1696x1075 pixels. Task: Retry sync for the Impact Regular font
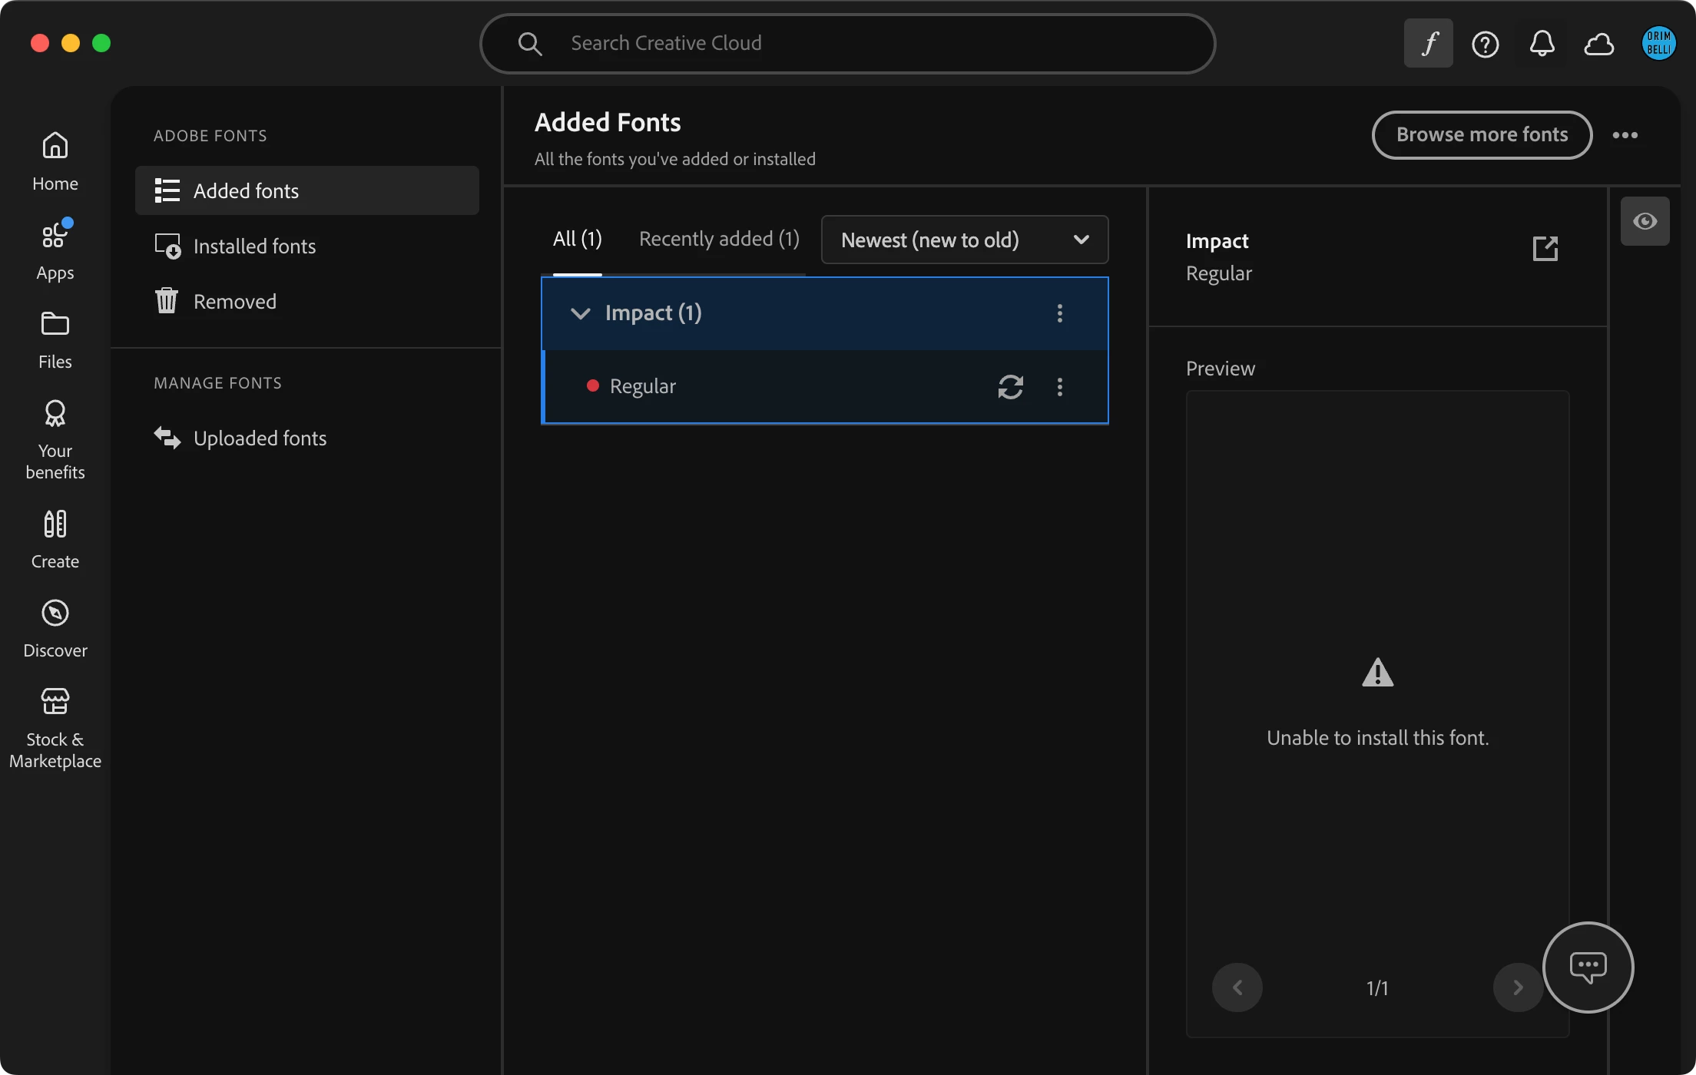pos(1010,386)
